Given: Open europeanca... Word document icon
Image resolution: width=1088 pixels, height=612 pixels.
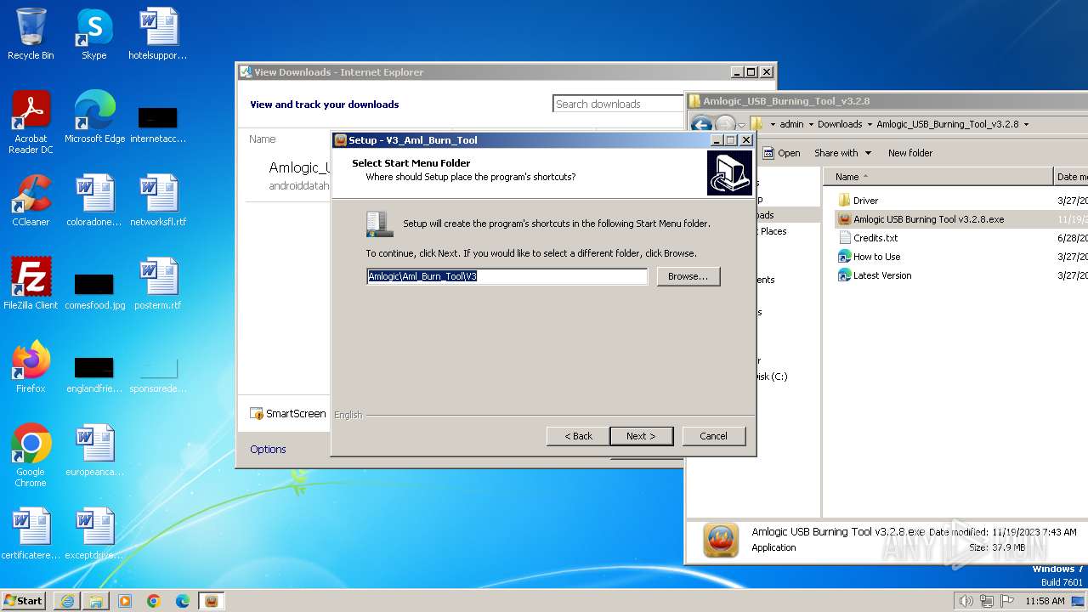Looking at the screenshot, I should click(x=94, y=450).
